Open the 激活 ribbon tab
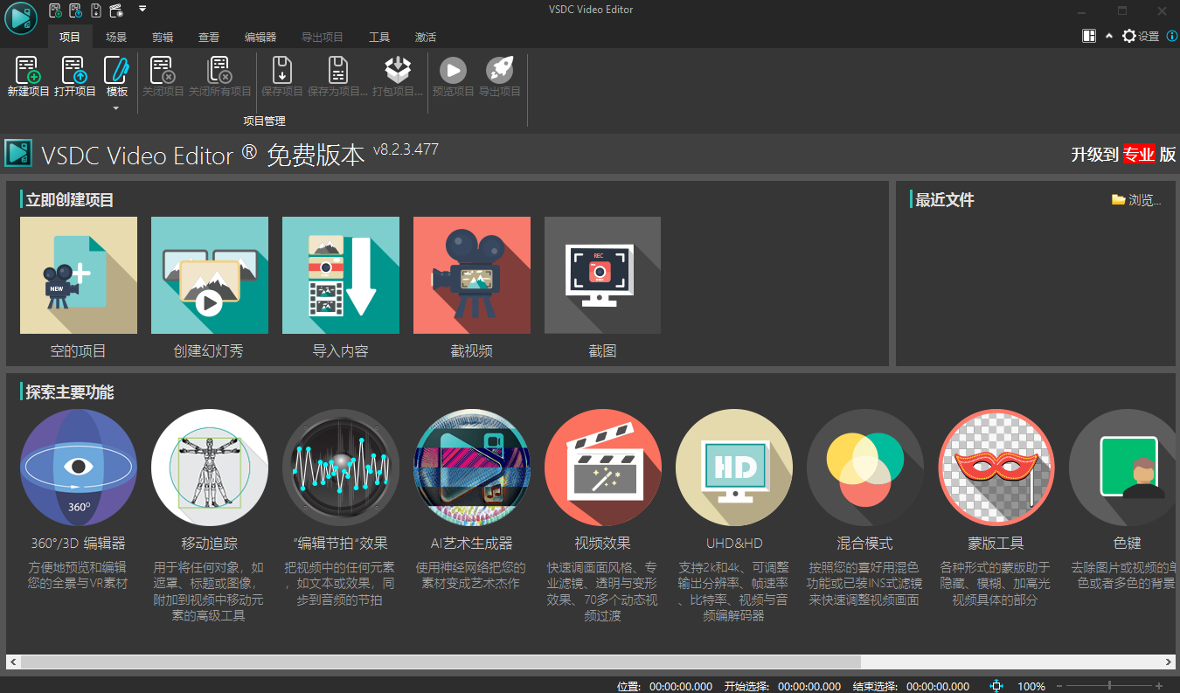Screen dimensions: 1180x693 [x=426, y=37]
